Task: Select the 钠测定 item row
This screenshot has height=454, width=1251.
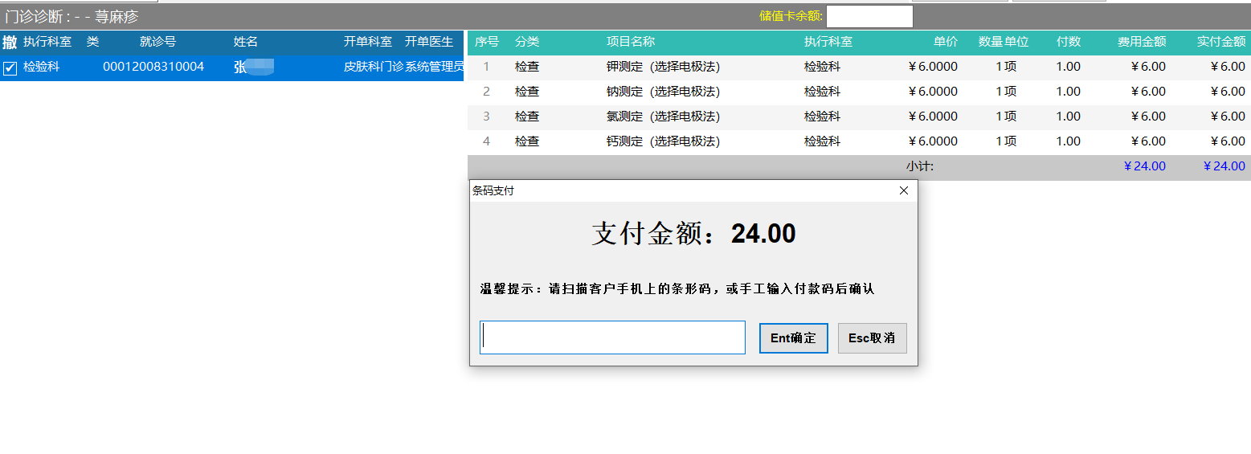Action: [x=663, y=92]
